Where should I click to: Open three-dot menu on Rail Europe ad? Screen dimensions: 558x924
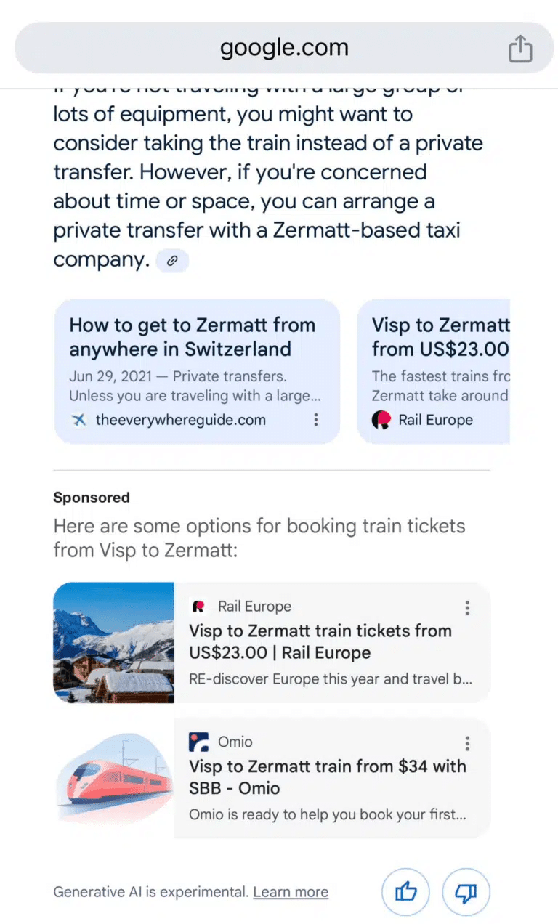(467, 607)
